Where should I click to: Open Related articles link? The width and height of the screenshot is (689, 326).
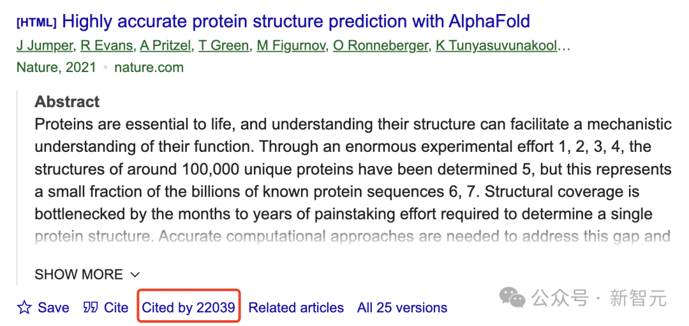pyautogui.click(x=296, y=307)
